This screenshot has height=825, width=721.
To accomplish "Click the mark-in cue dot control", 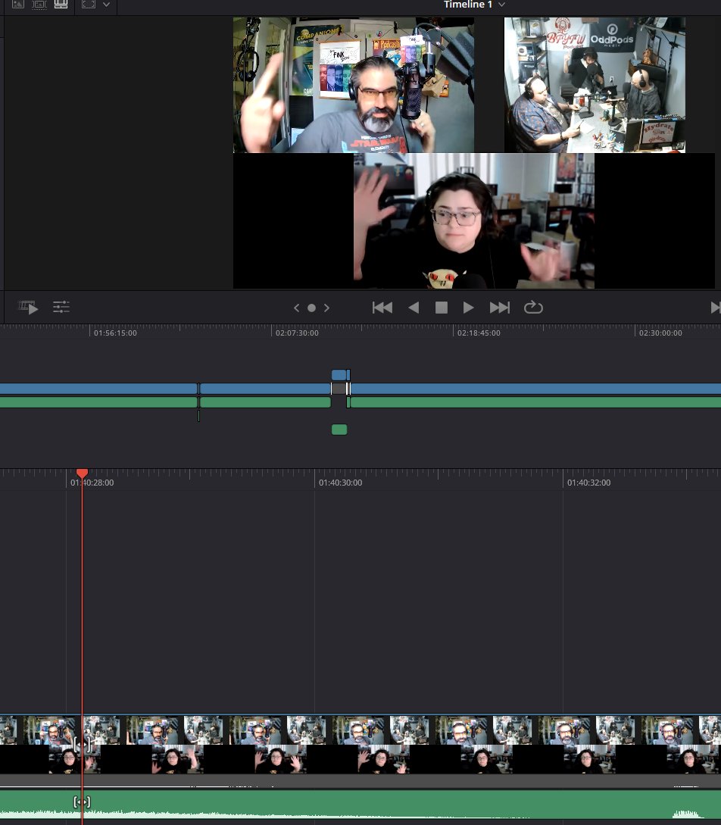I will coord(311,308).
